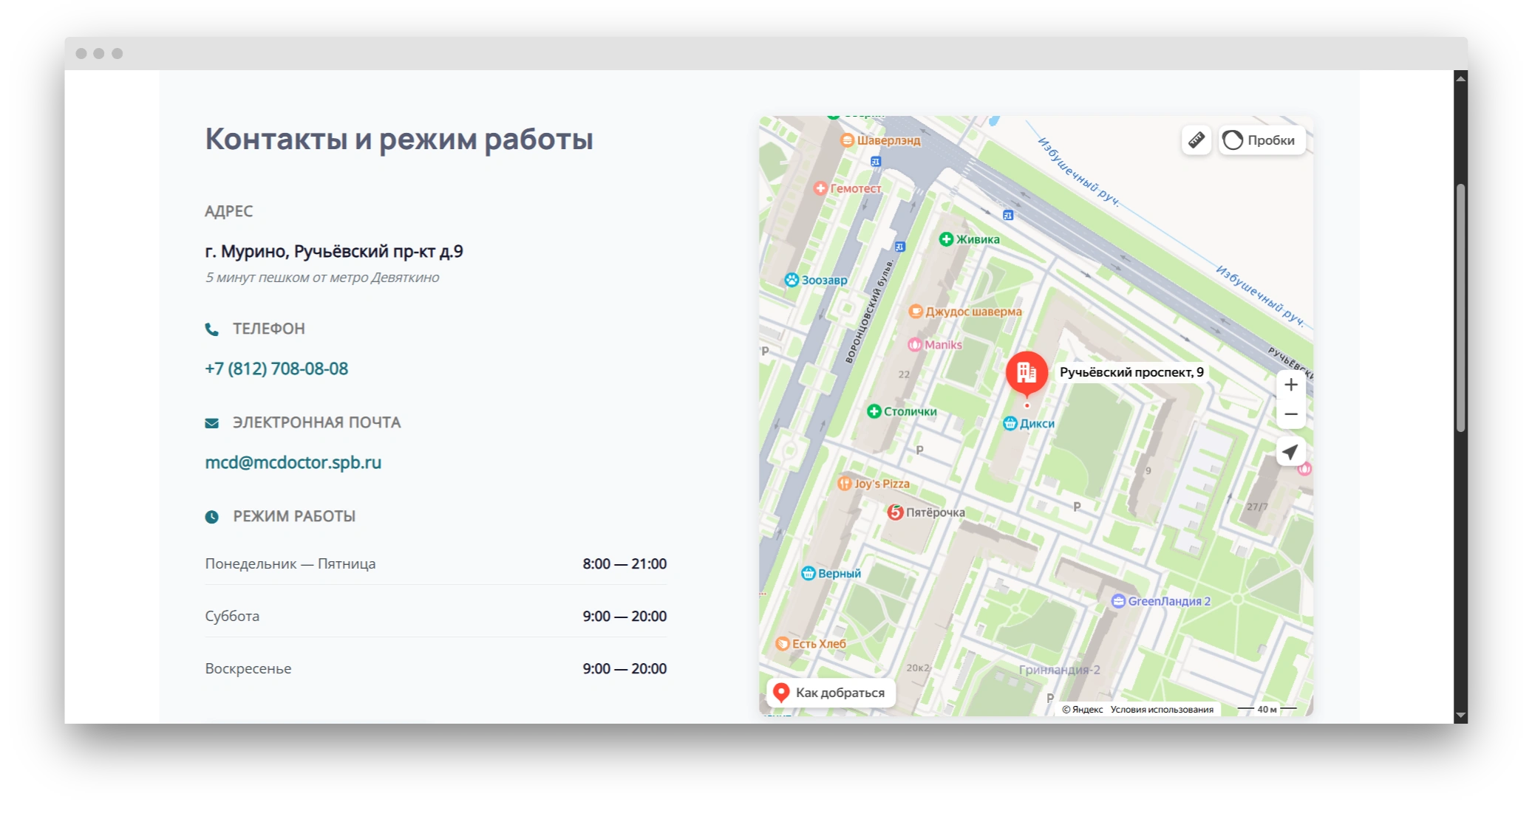
Task: Click the scrollbar up arrow
Action: [1460, 78]
